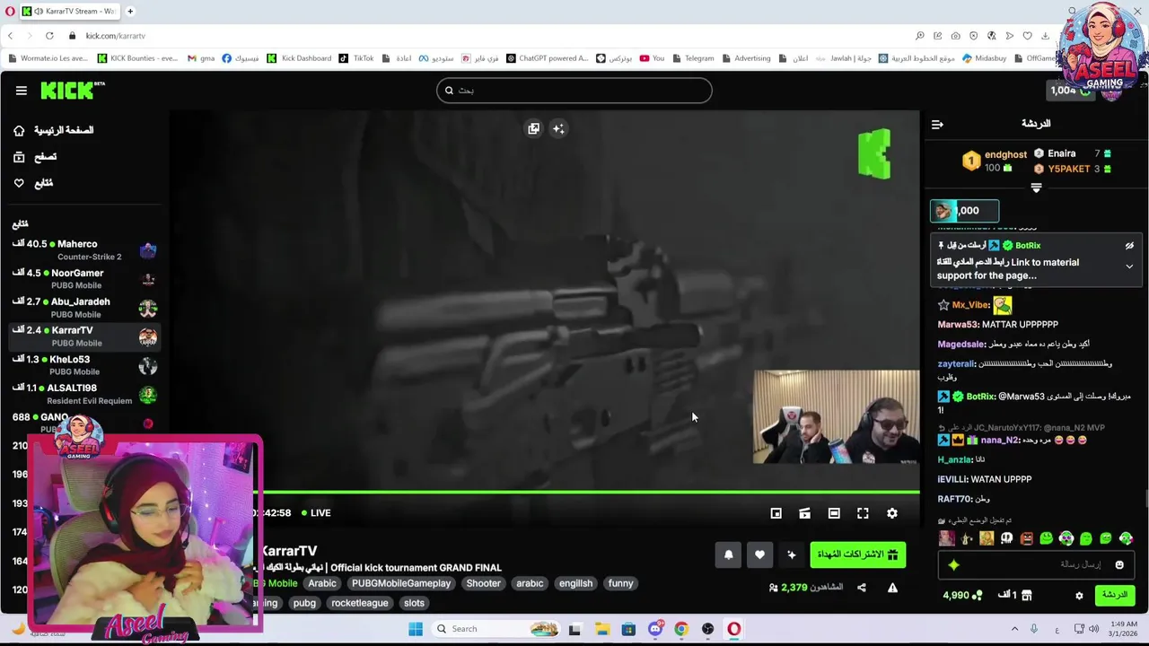
Task: Select the PUBGMobileGameplay tag
Action: click(401, 583)
